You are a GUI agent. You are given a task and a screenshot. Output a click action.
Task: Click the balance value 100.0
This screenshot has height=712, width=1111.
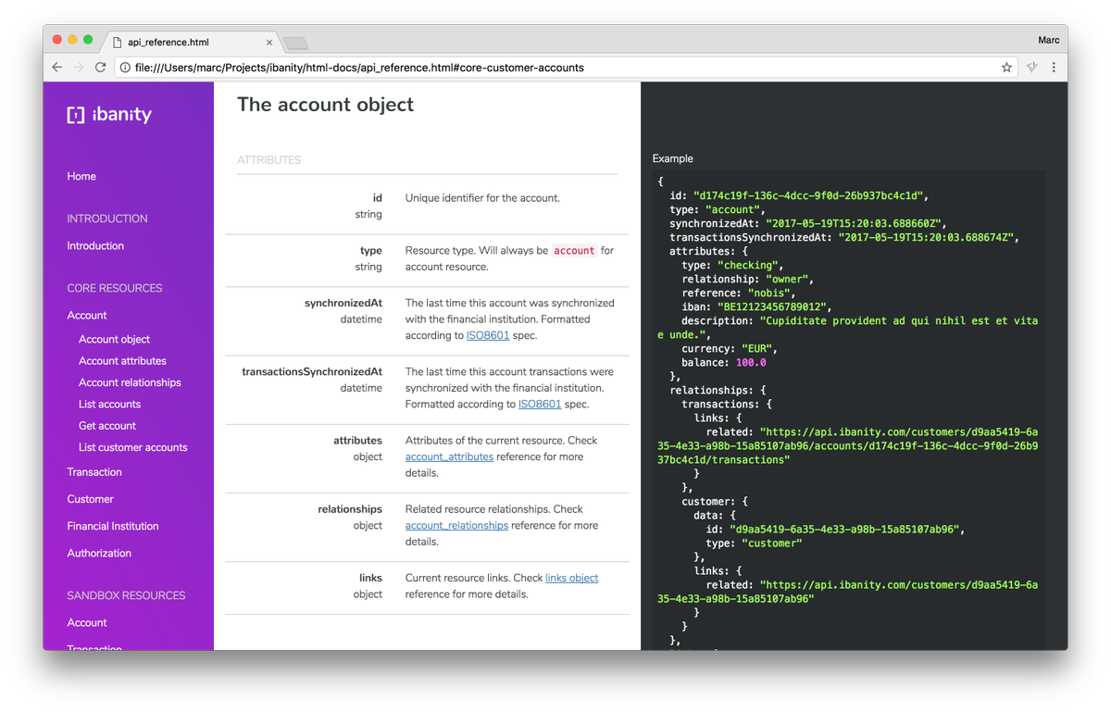click(x=750, y=363)
